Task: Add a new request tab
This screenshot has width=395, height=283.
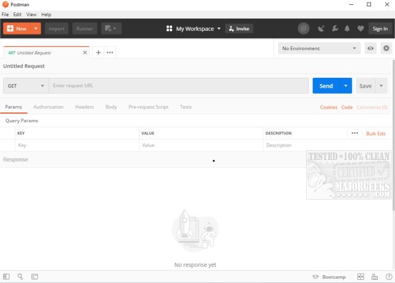Action: pos(98,53)
